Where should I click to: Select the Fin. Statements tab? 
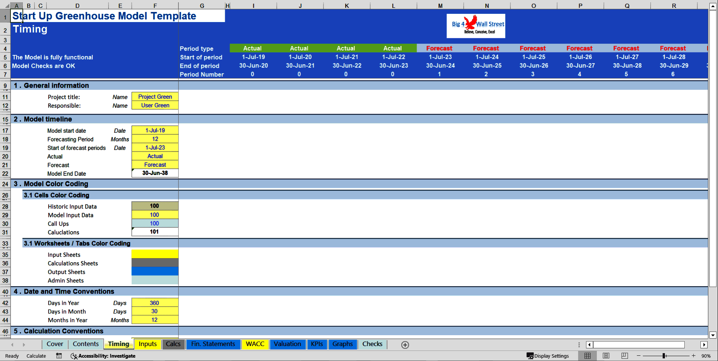tap(213, 344)
